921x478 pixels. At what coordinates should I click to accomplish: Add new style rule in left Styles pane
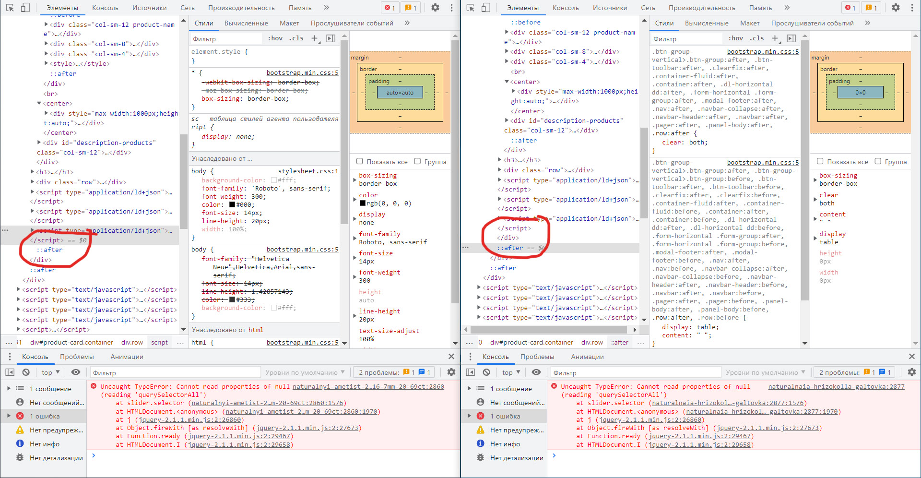pyautogui.click(x=315, y=38)
